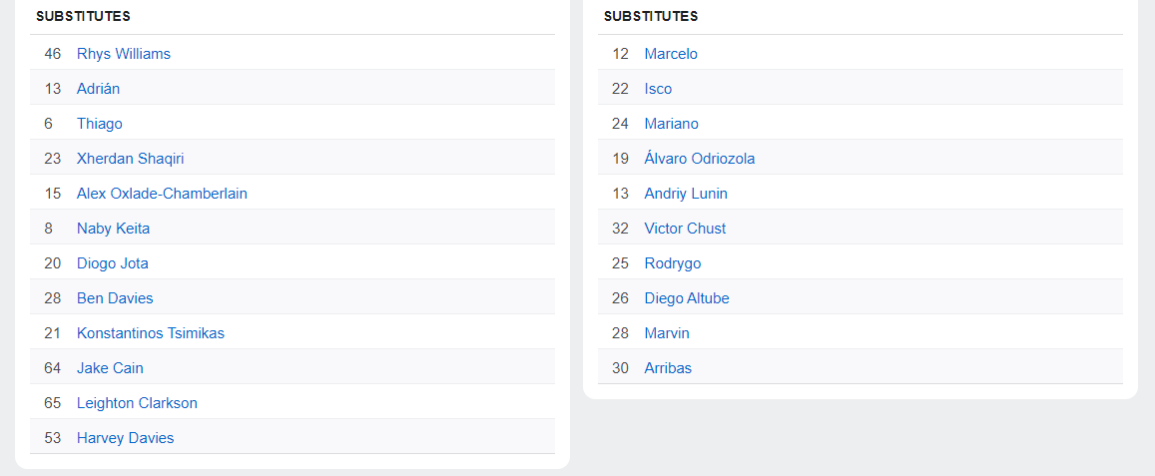Screen dimensions: 1155x476
Task: Open Victor Chust profile
Action: [685, 229]
